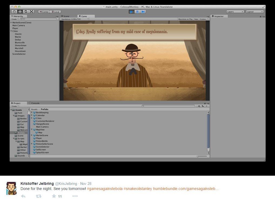Open the Layout dropdown
Screen dimensions: 275x200
[254, 12]
